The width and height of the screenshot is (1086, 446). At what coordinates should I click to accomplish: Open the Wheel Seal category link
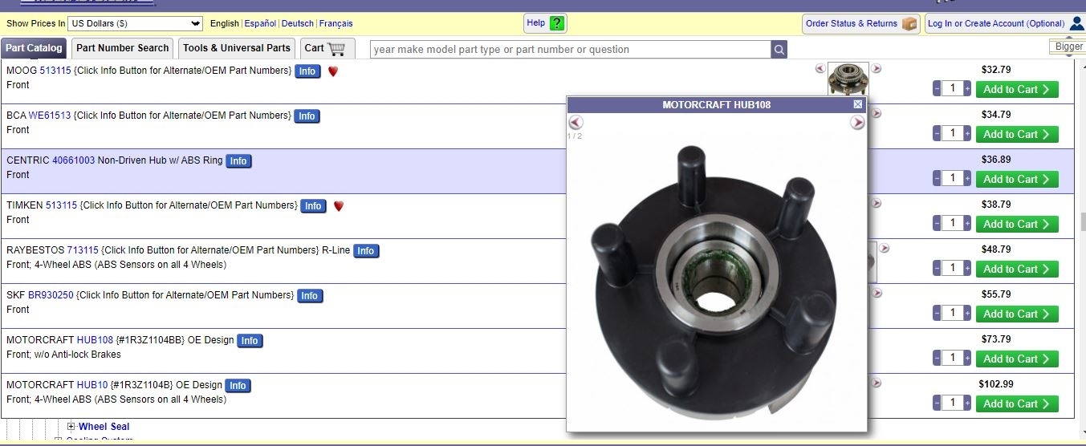click(104, 427)
